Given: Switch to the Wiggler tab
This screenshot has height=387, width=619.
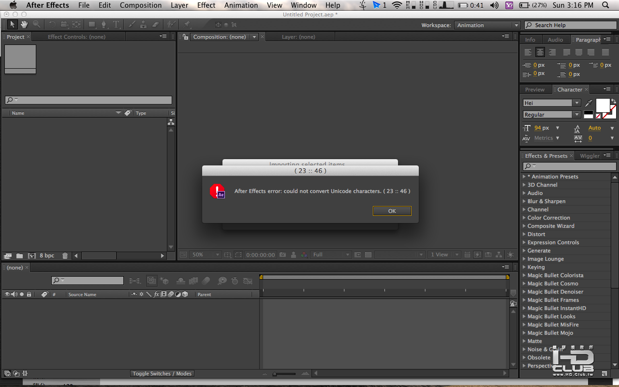Looking at the screenshot, I should coord(590,156).
